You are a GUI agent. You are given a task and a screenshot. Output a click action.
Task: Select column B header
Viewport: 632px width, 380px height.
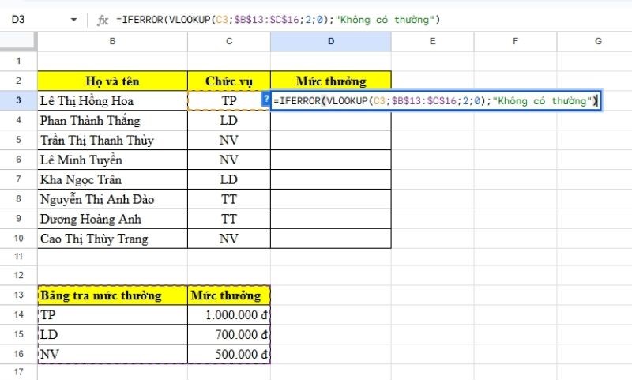tap(113, 41)
